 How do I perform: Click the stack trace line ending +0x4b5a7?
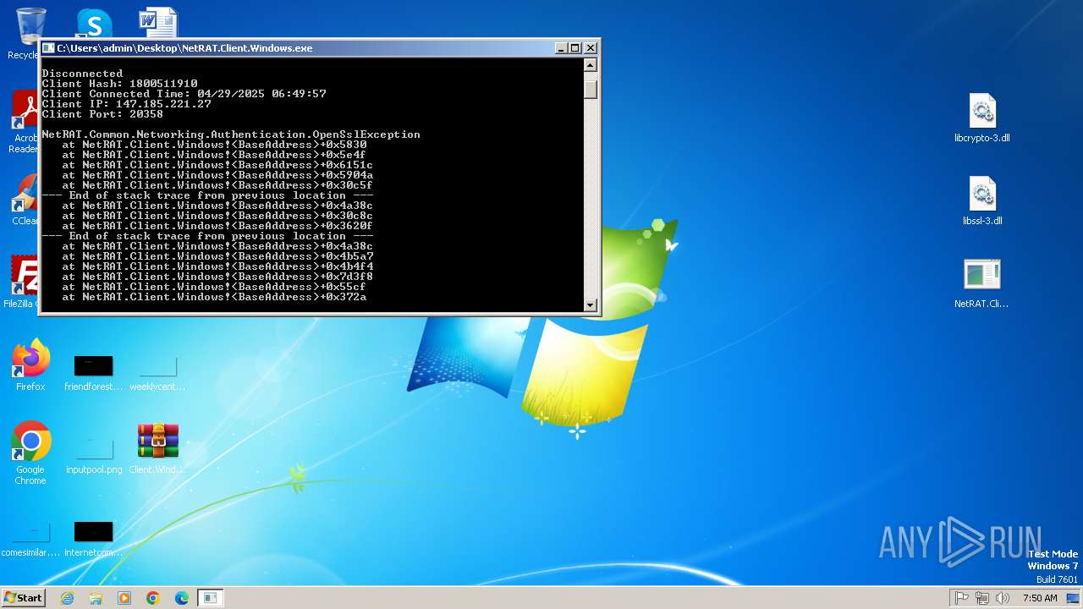pyautogui.click(x=217, y=256)
